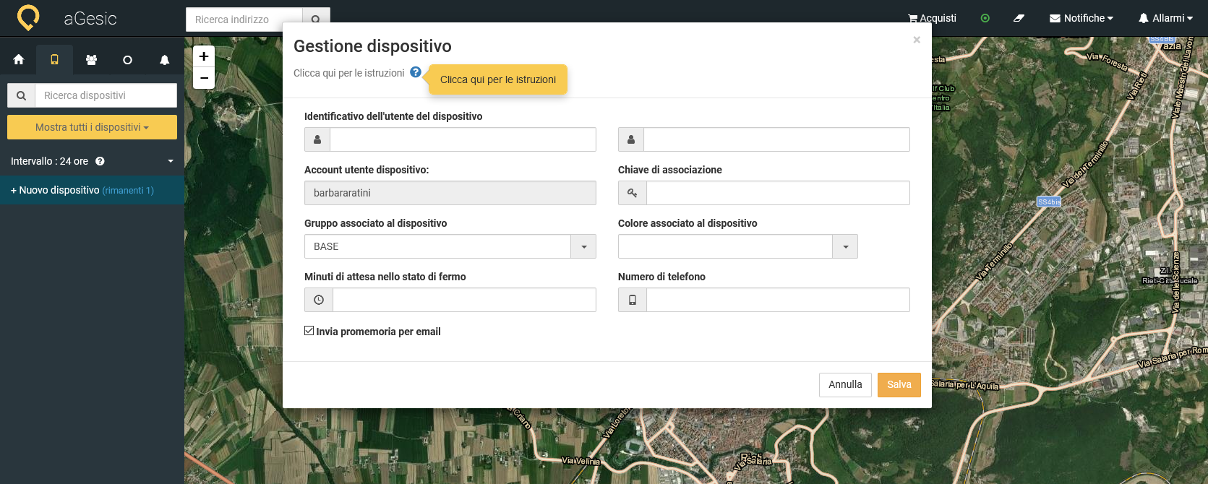Click the circle geofence icon tab
Image resolution: width=1208 pixels, height=484 pixels.
click(x=127, y=60)
